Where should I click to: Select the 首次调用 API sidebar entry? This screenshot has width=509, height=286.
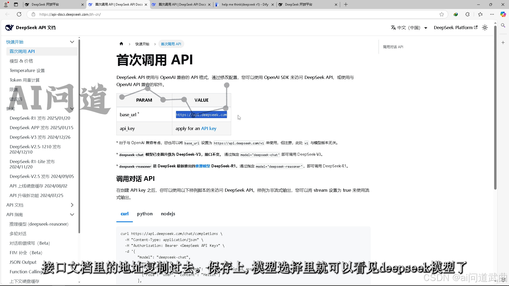(22, 51)
